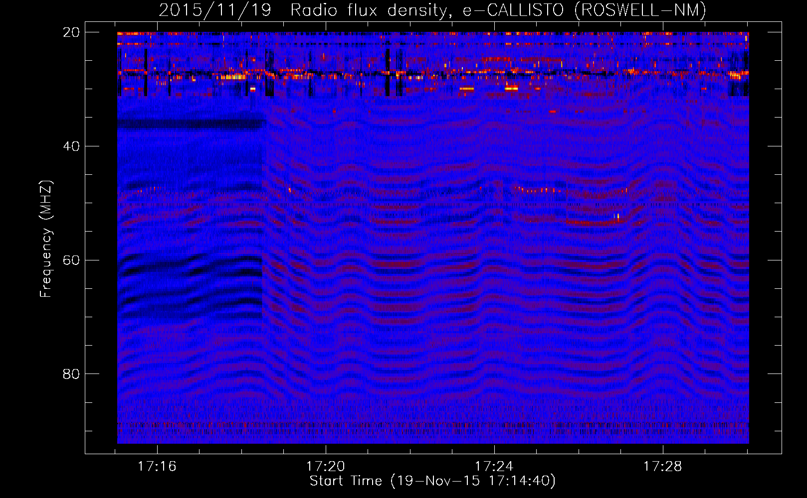The width and height of the screenshot is (807, 498).
Task: Click the plot title text e-CALLISTO (ROSWELL-NM)
Action: 585,10
